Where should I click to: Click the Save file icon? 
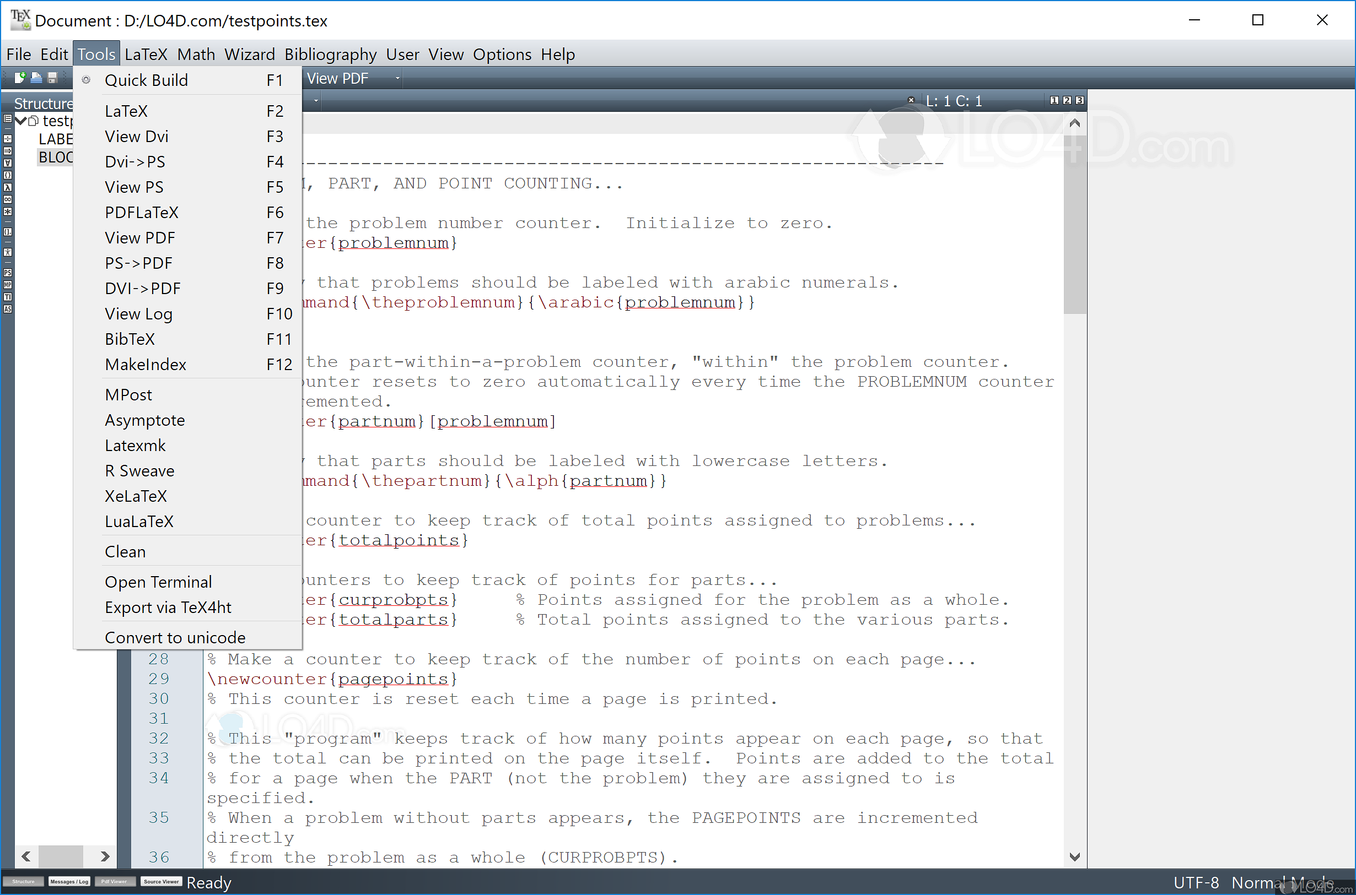(52, 78)
